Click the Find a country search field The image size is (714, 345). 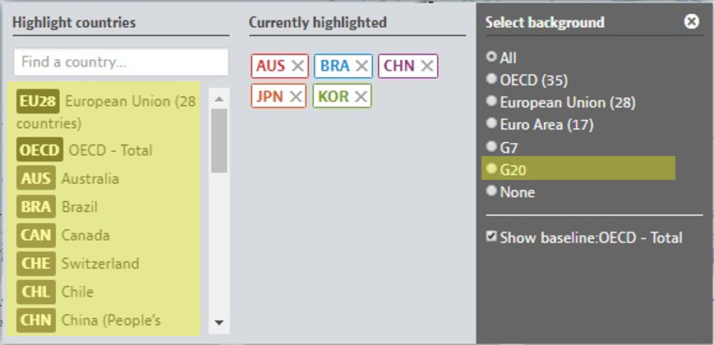[x=121, y=62]
